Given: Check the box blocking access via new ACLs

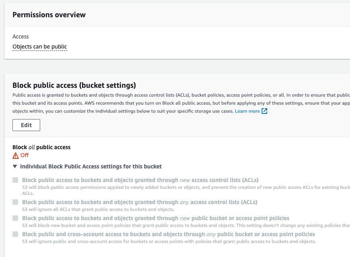Looking at the screenshot, I should [x=15, y=180].
